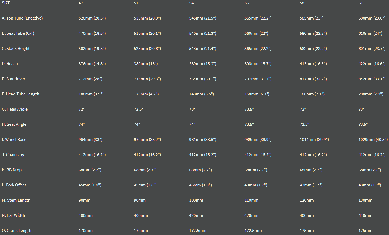Select the 842mm standover value
The height and width of the screenshot is (235, 389).
372,79
